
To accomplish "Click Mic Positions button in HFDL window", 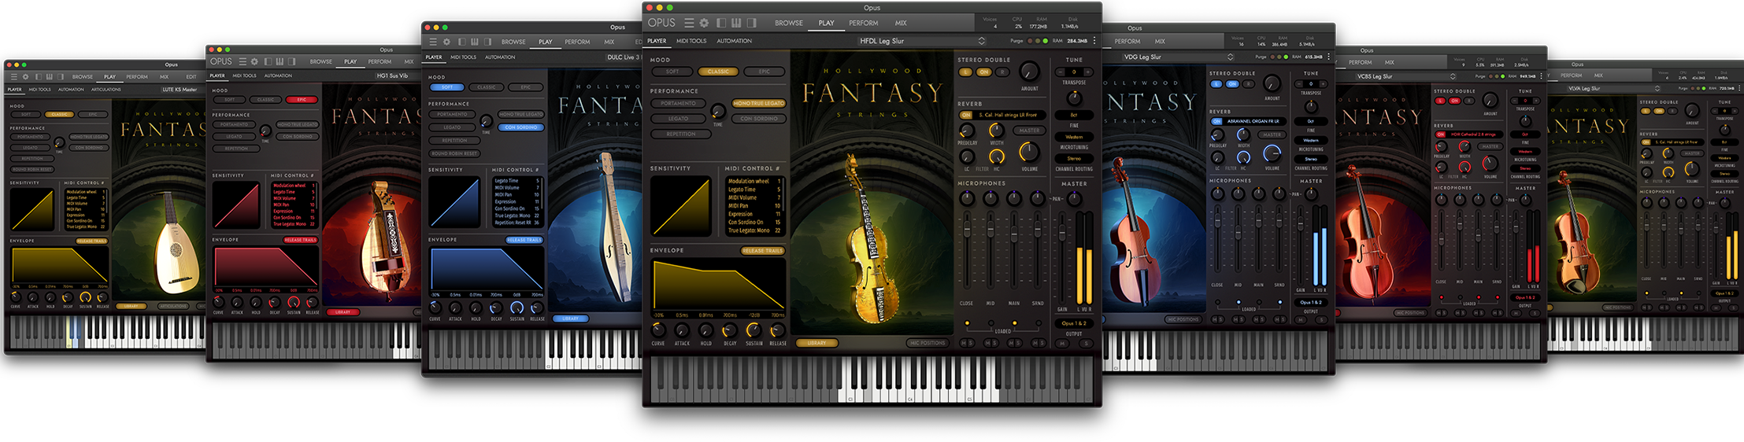I will [x=927, y=343].
